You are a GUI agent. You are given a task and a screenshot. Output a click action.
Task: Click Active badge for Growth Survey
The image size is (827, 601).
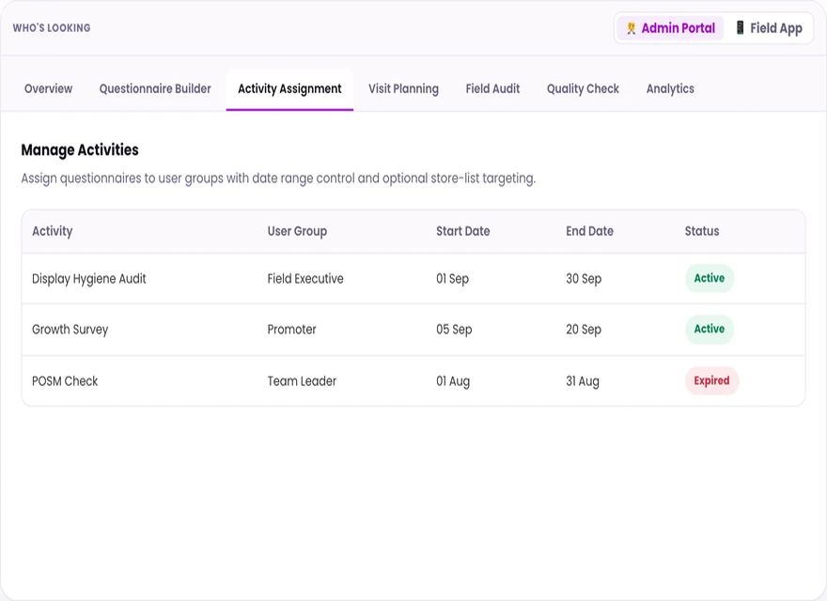click(710, 329)
